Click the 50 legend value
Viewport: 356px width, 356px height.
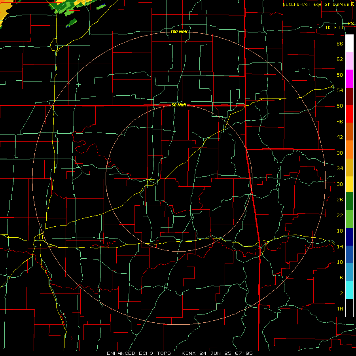(340, 106)
